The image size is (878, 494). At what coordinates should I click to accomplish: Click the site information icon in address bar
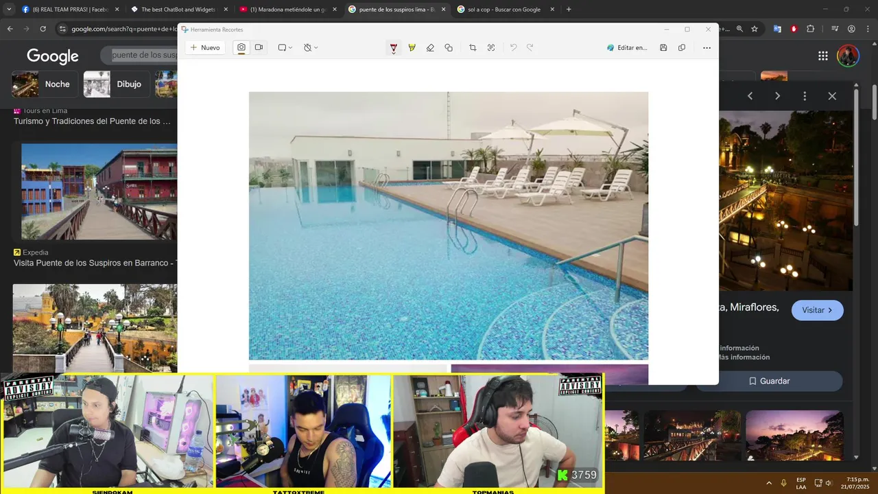(x=62, y=29)
